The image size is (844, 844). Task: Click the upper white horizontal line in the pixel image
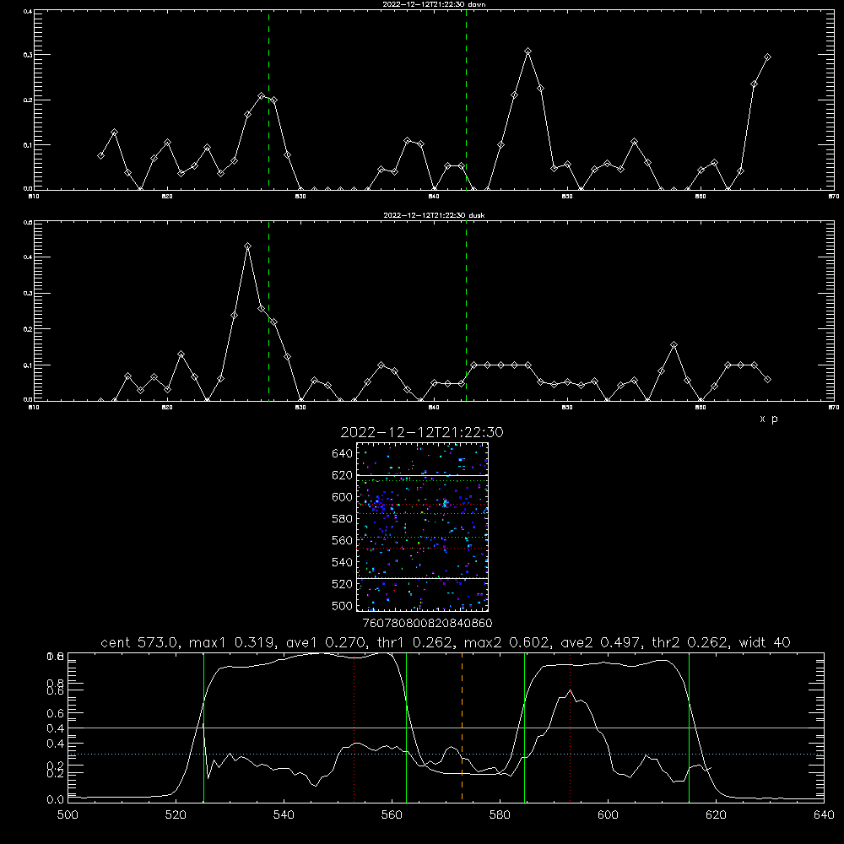pyautogui.click(x=423, y=475)
